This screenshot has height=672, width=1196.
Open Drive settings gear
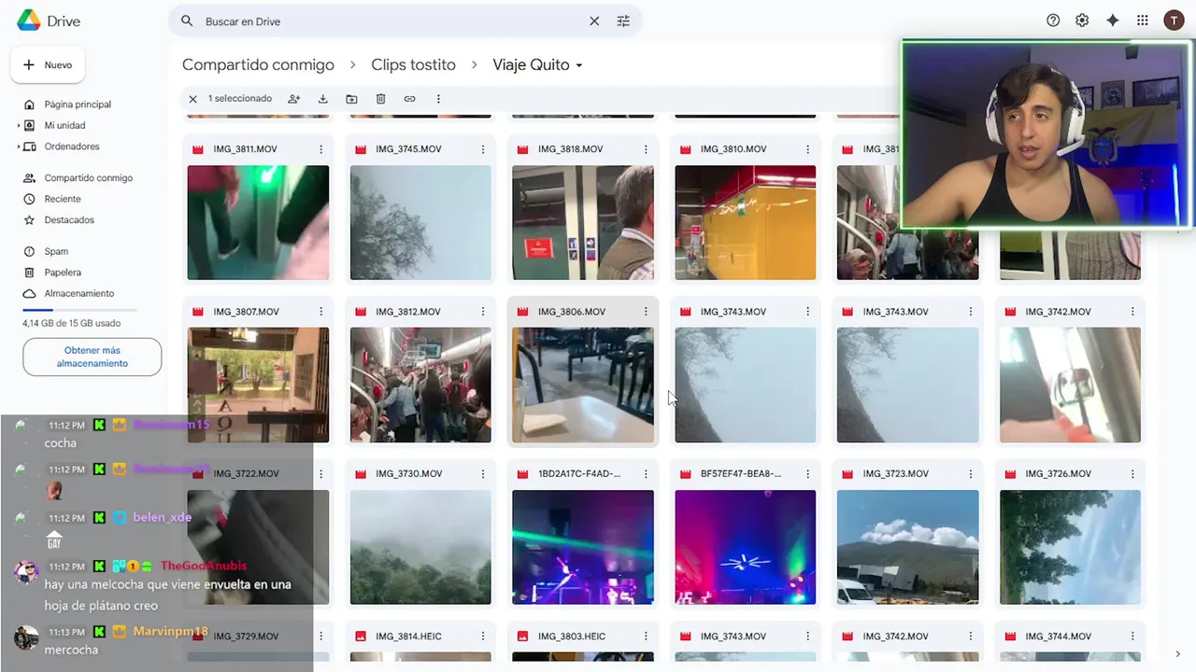pyautogui.click(x=1082, y=21)
